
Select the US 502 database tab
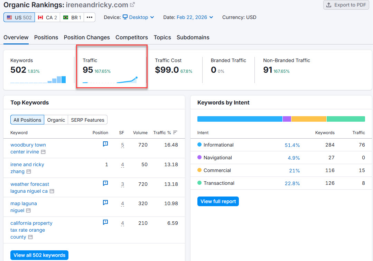[19, 17]
